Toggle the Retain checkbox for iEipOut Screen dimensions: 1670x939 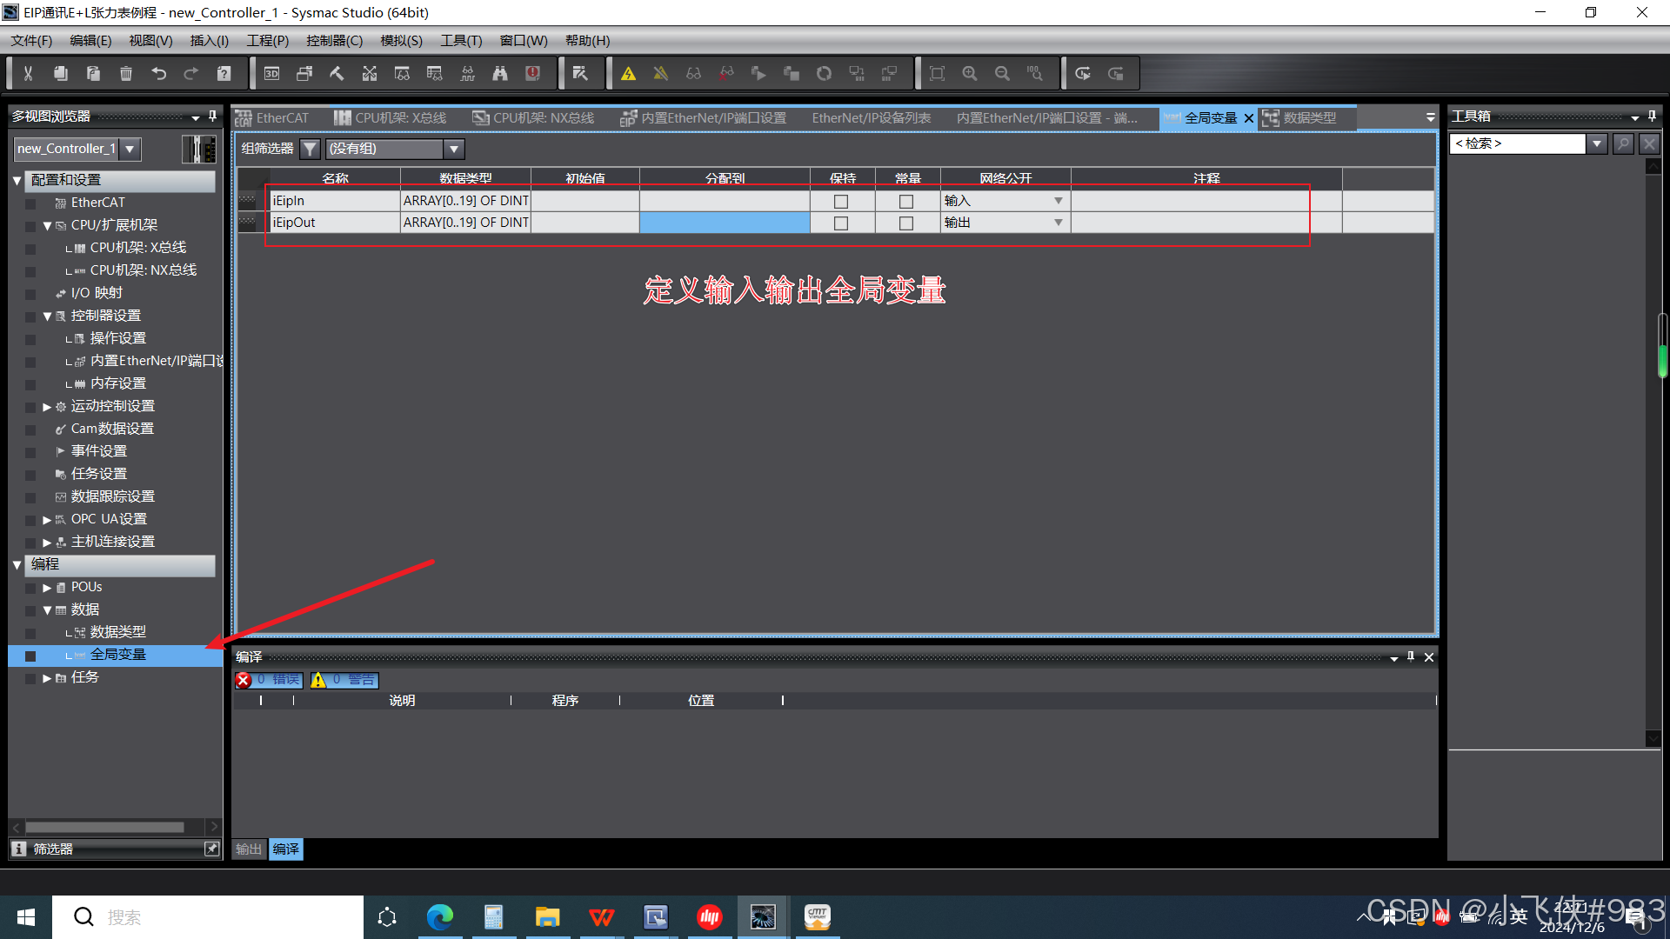click(x=841, y=223)
